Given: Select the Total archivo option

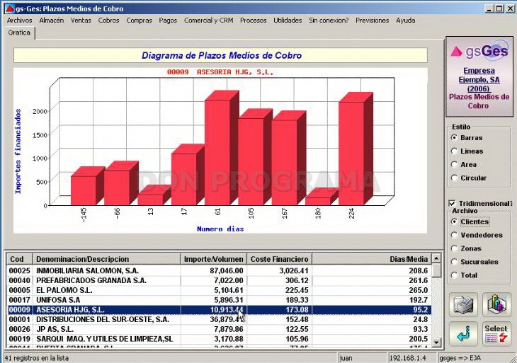Looking at the screenshot, I should coord(455,275).
